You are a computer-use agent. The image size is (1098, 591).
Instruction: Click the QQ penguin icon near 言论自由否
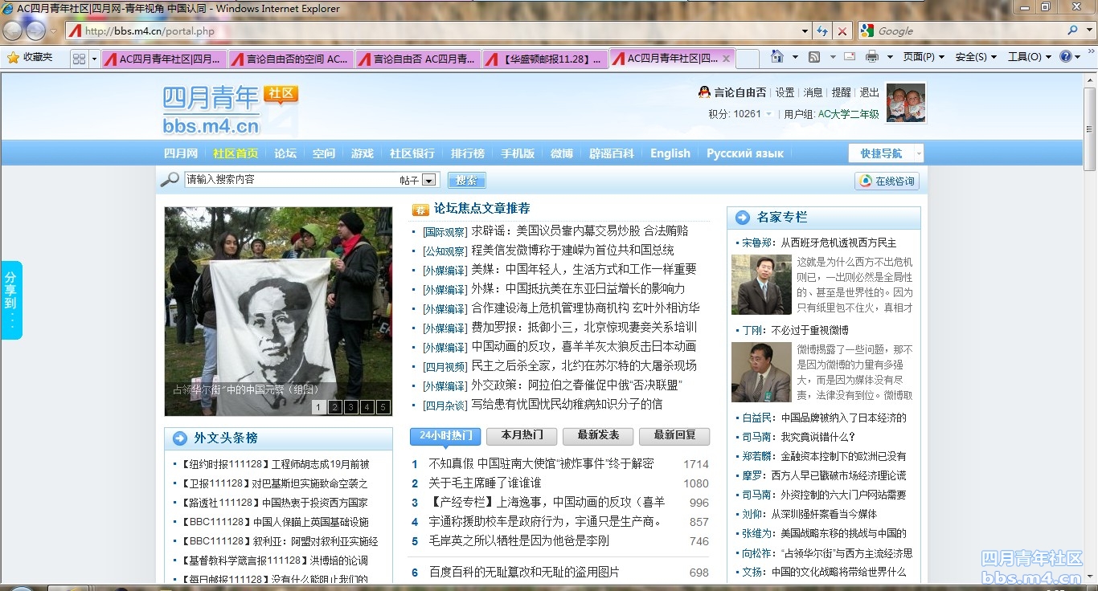pyautogui.click(x=704, y=92)
